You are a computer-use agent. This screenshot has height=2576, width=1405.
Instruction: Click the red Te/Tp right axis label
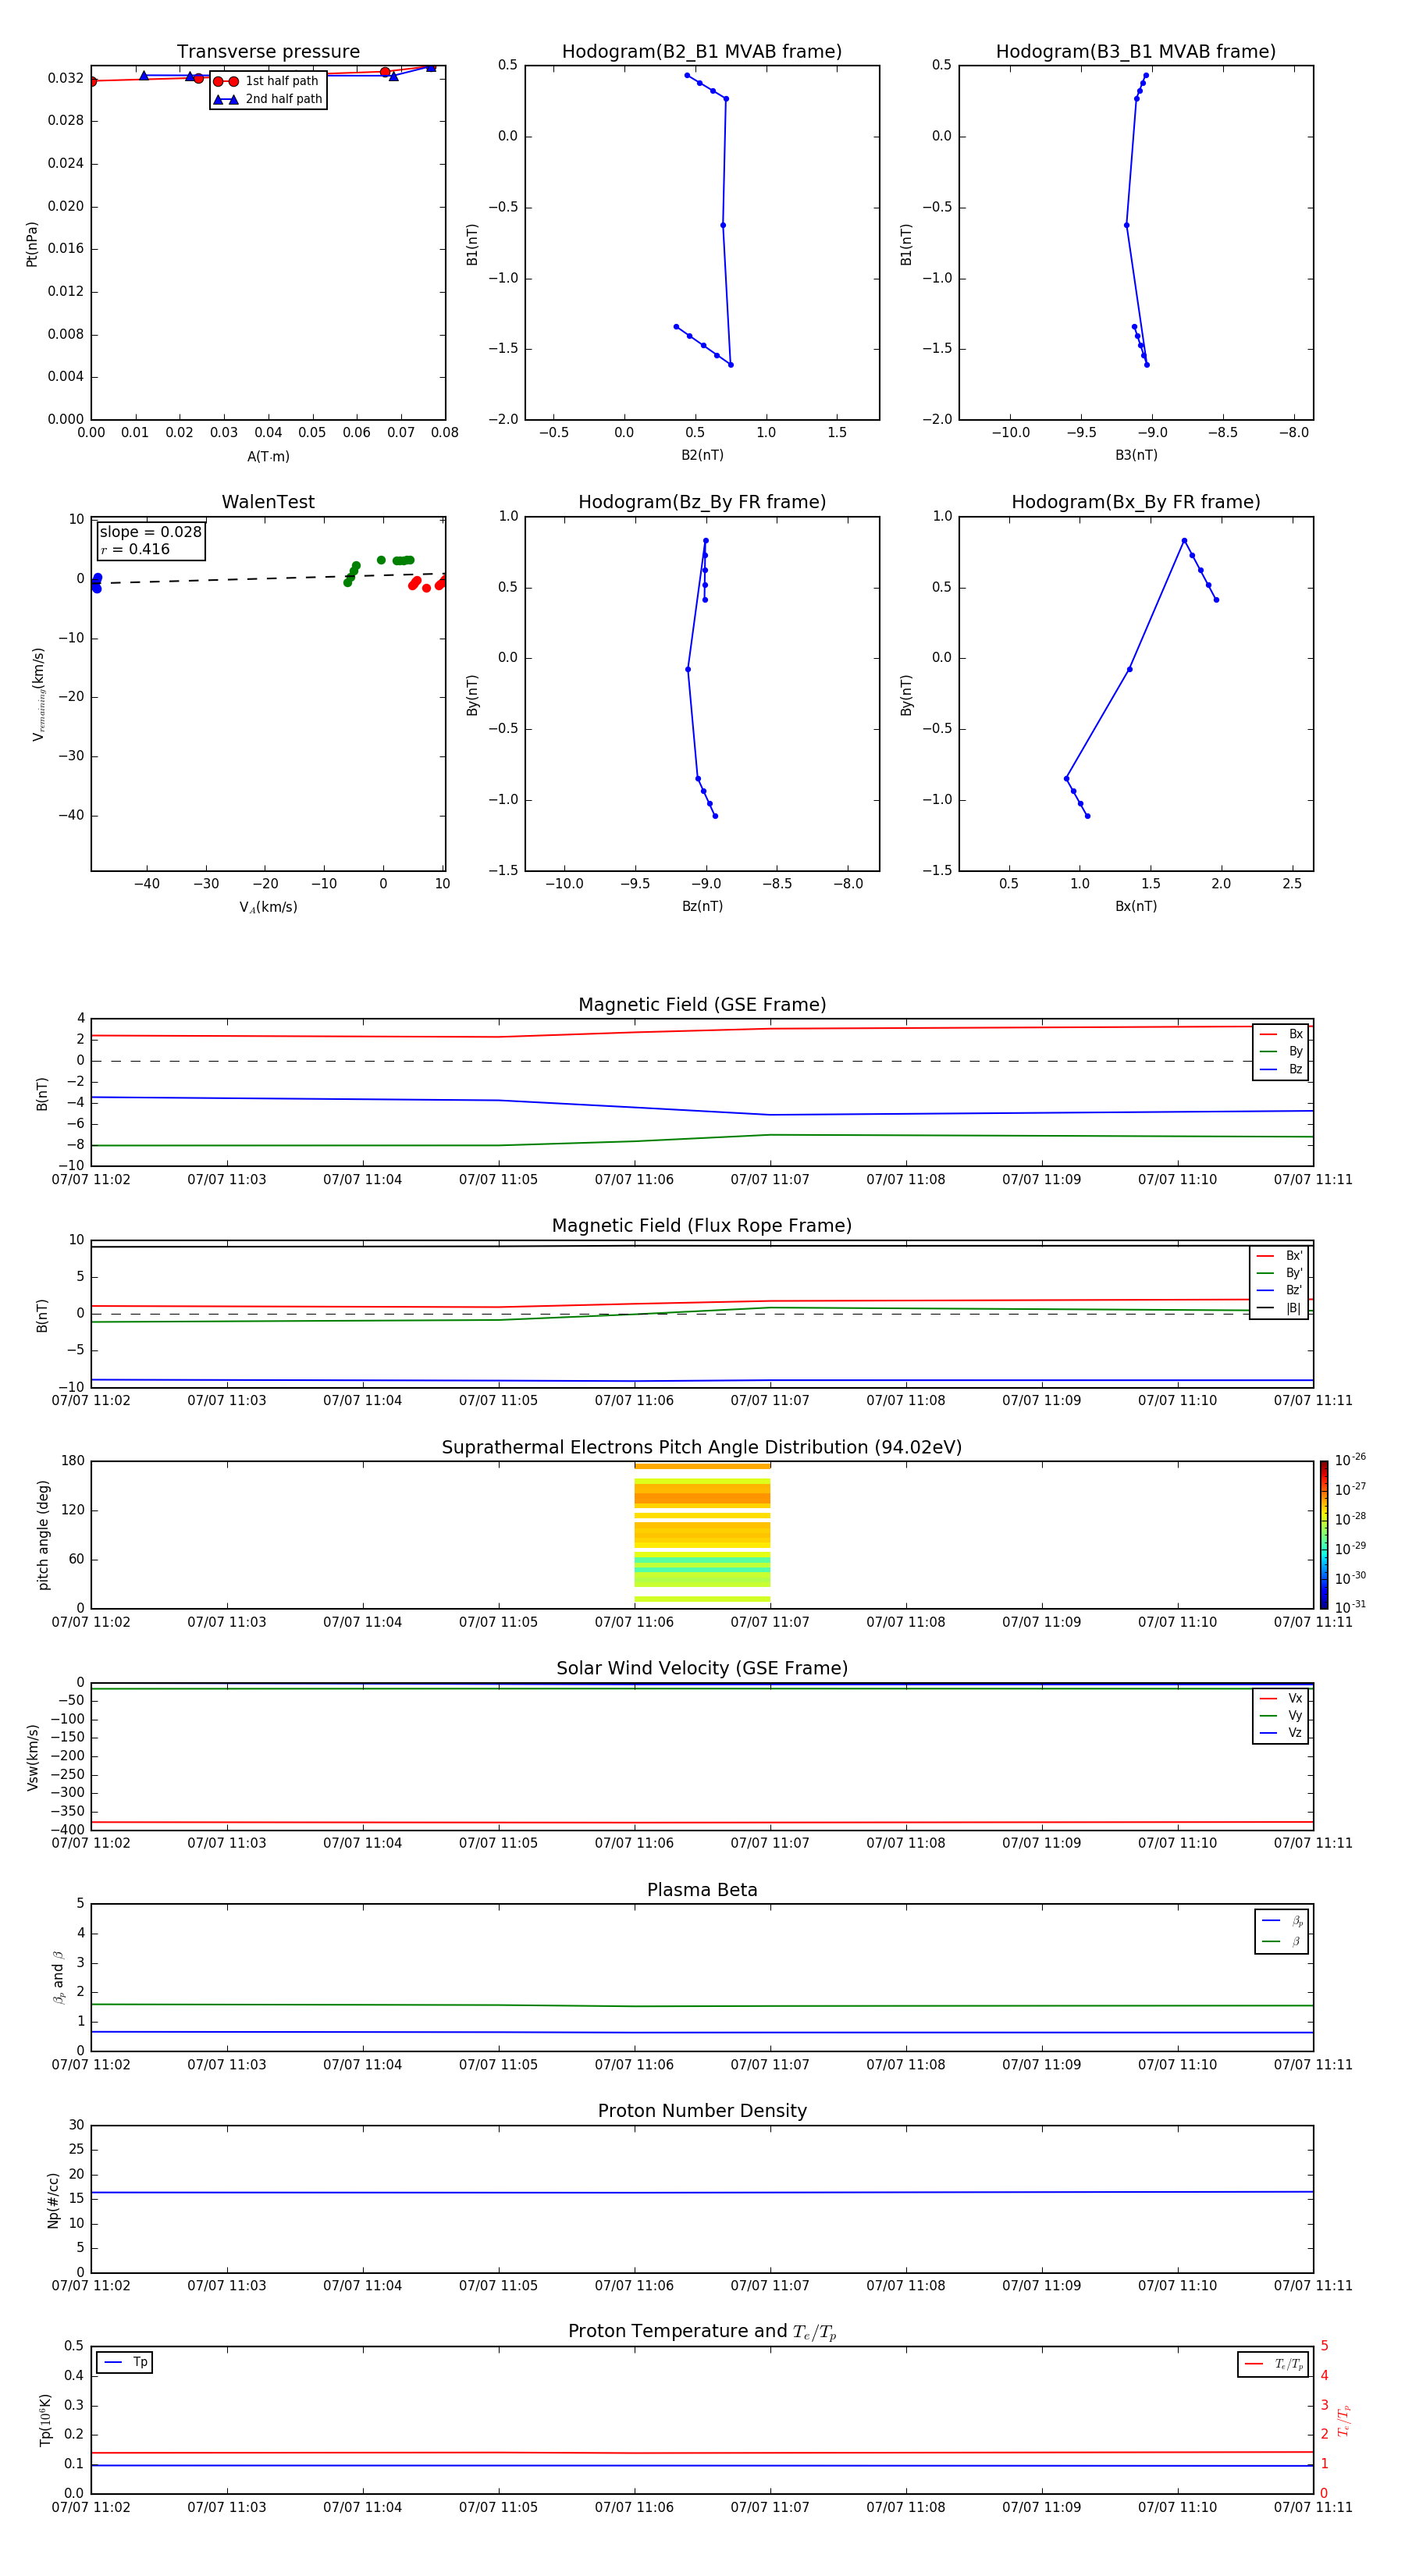[1344, 2420]
